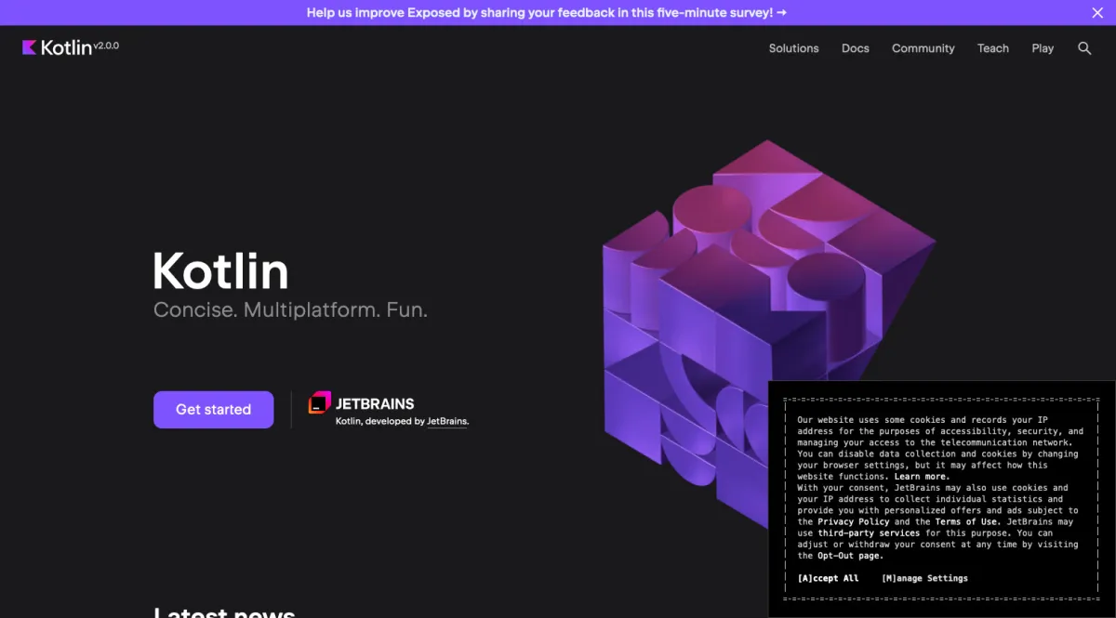Open the Privacy Policy link
1116x618 pixels.
855,522
